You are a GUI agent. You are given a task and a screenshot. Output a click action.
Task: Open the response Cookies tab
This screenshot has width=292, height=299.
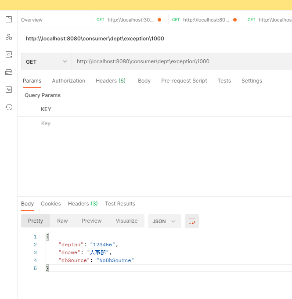[x=51, y=204]
